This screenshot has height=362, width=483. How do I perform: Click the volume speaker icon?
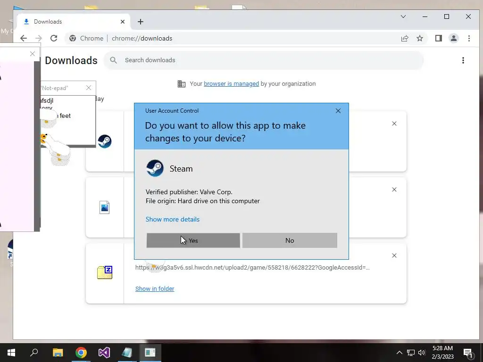click(422, 353)
